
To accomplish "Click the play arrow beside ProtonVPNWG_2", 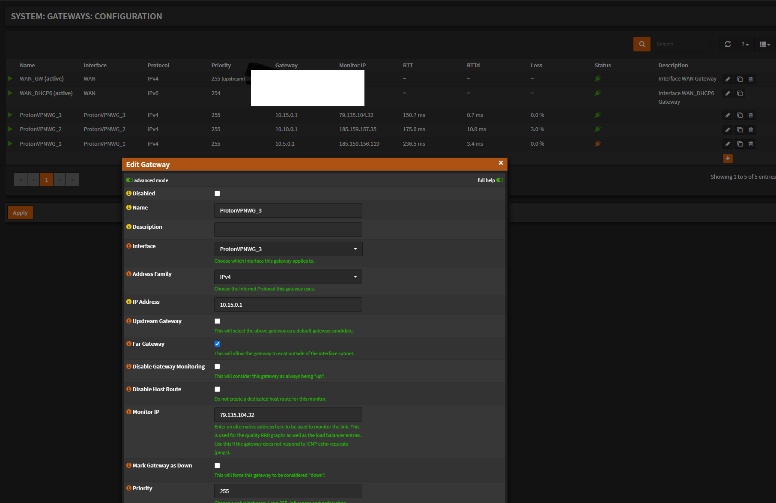I will (10, 129).
